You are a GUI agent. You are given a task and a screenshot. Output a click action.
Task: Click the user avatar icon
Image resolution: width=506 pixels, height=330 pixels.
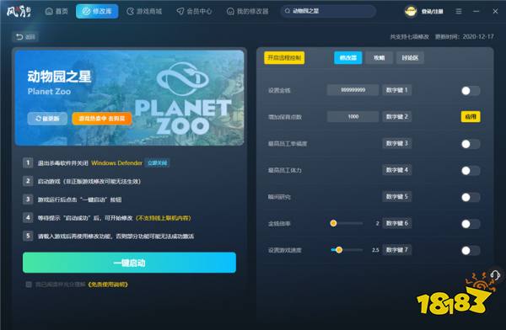[411, 11]
